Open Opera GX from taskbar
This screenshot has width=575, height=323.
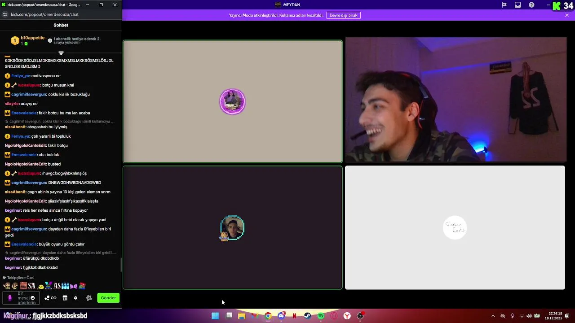[334, 316]
